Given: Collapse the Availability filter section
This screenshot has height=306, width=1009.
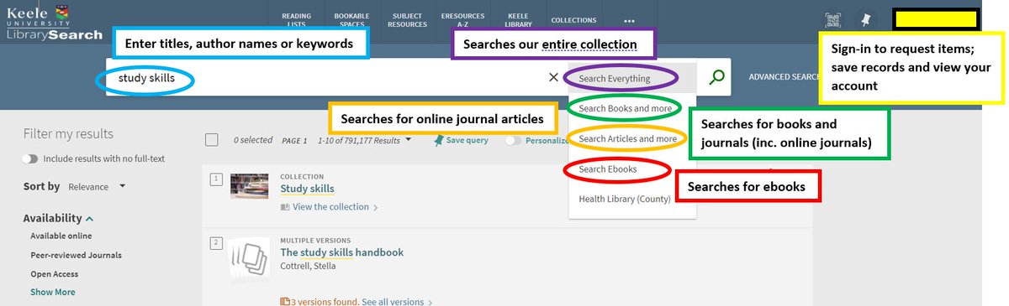Looking at the screenshot, I should coord(58,218).
